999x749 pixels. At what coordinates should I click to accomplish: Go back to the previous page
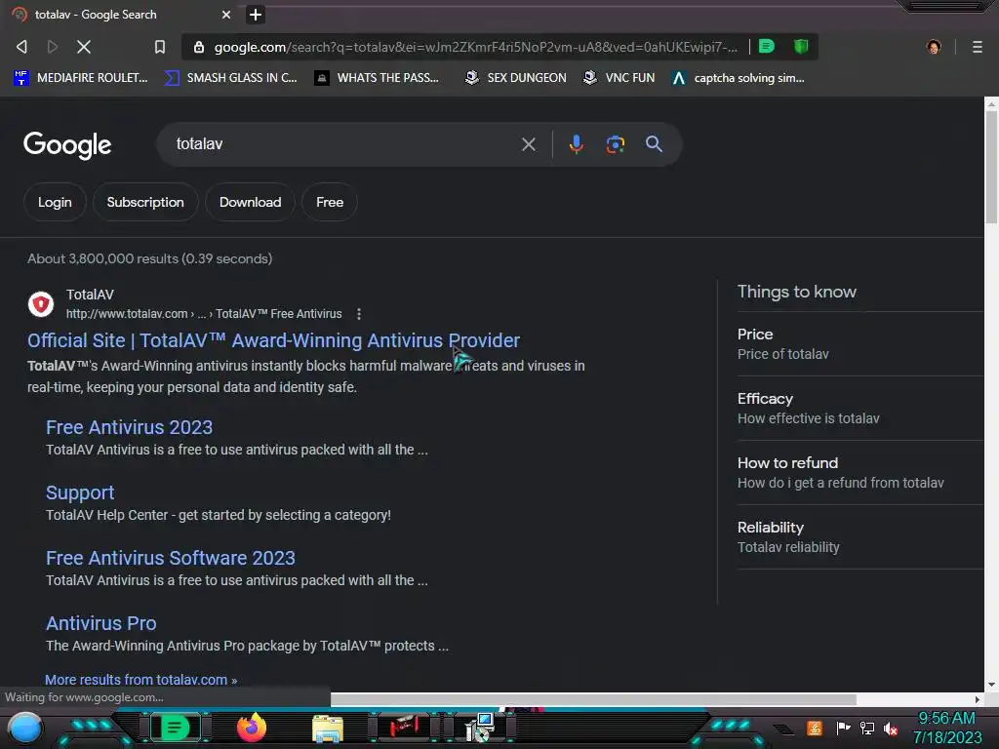[21, 47]
